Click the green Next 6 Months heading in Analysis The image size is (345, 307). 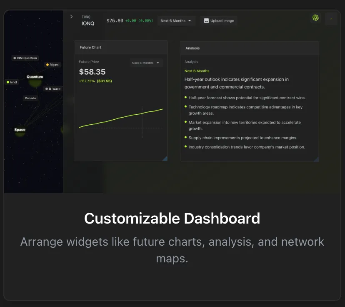[x=197, y=71]
